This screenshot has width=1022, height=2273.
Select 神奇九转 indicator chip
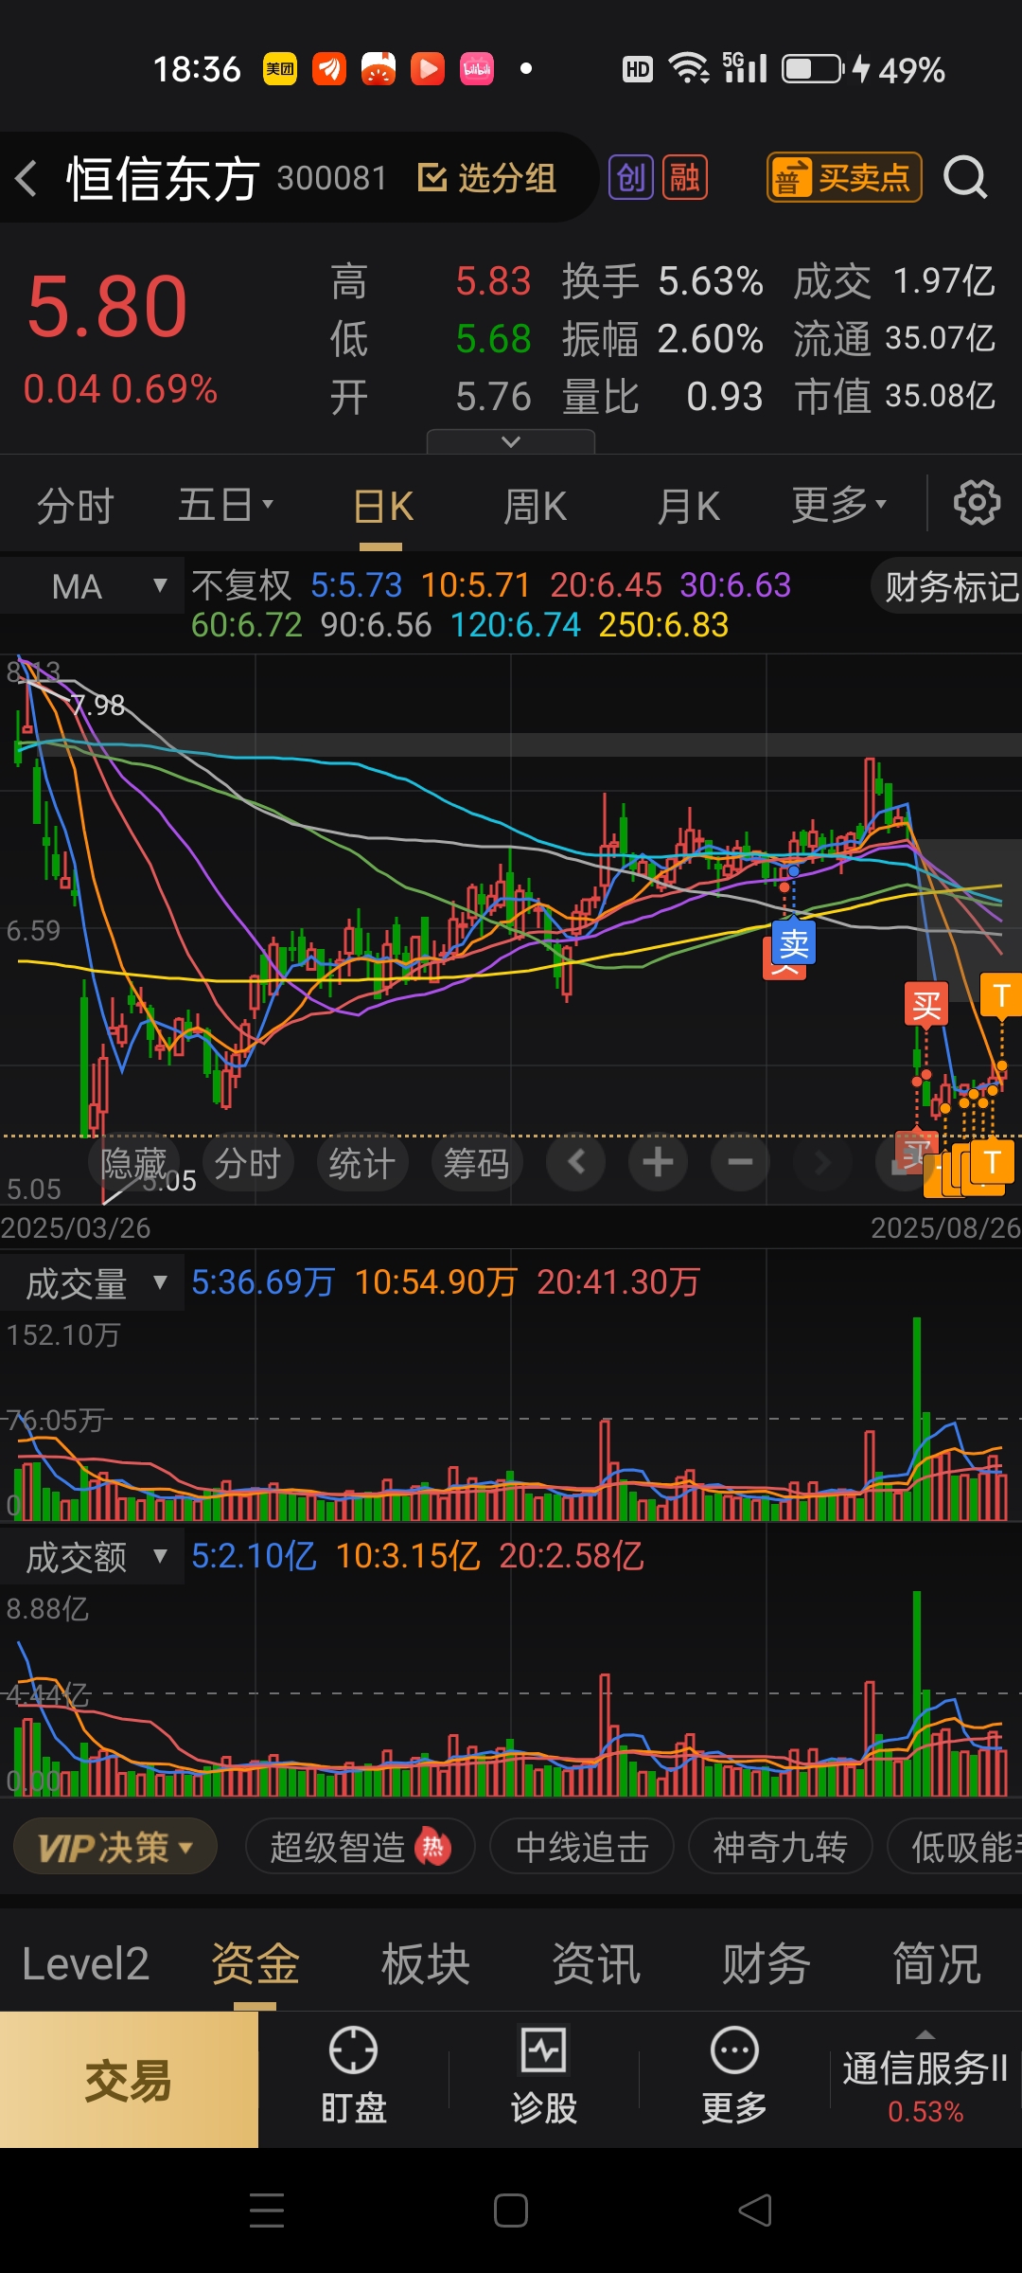(780, 1847)
